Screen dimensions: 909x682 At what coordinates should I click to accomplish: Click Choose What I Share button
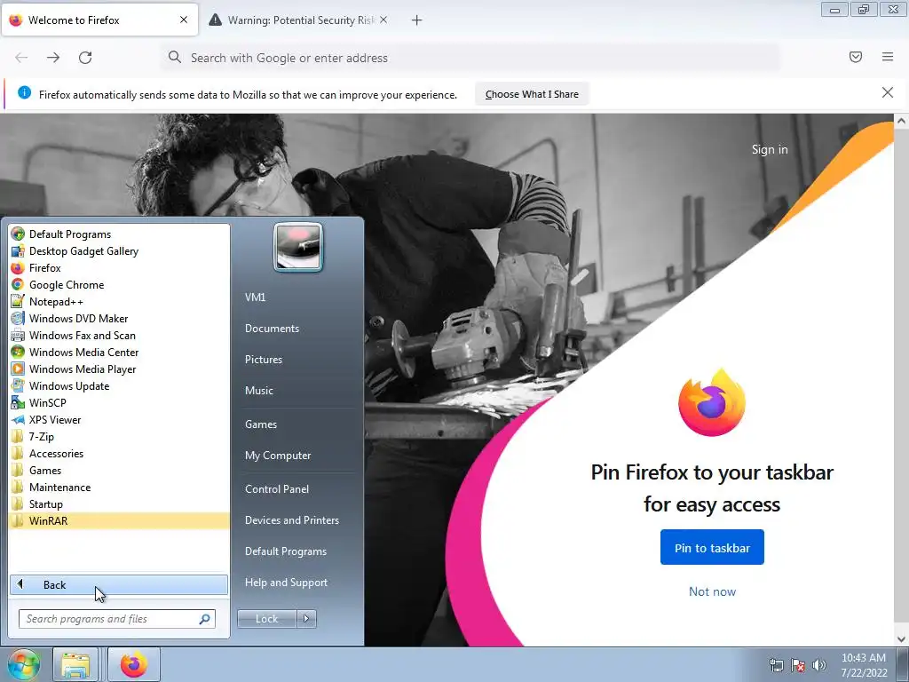[532, 94]
